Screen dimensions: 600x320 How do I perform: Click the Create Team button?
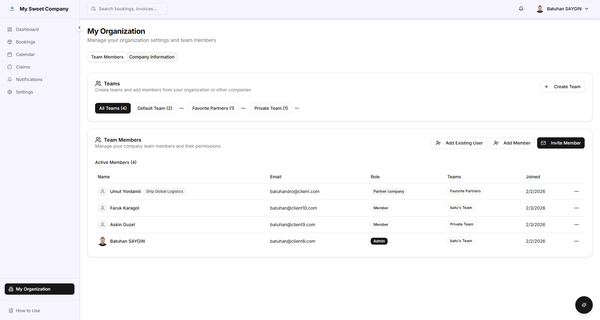click(x=562, y=87)
